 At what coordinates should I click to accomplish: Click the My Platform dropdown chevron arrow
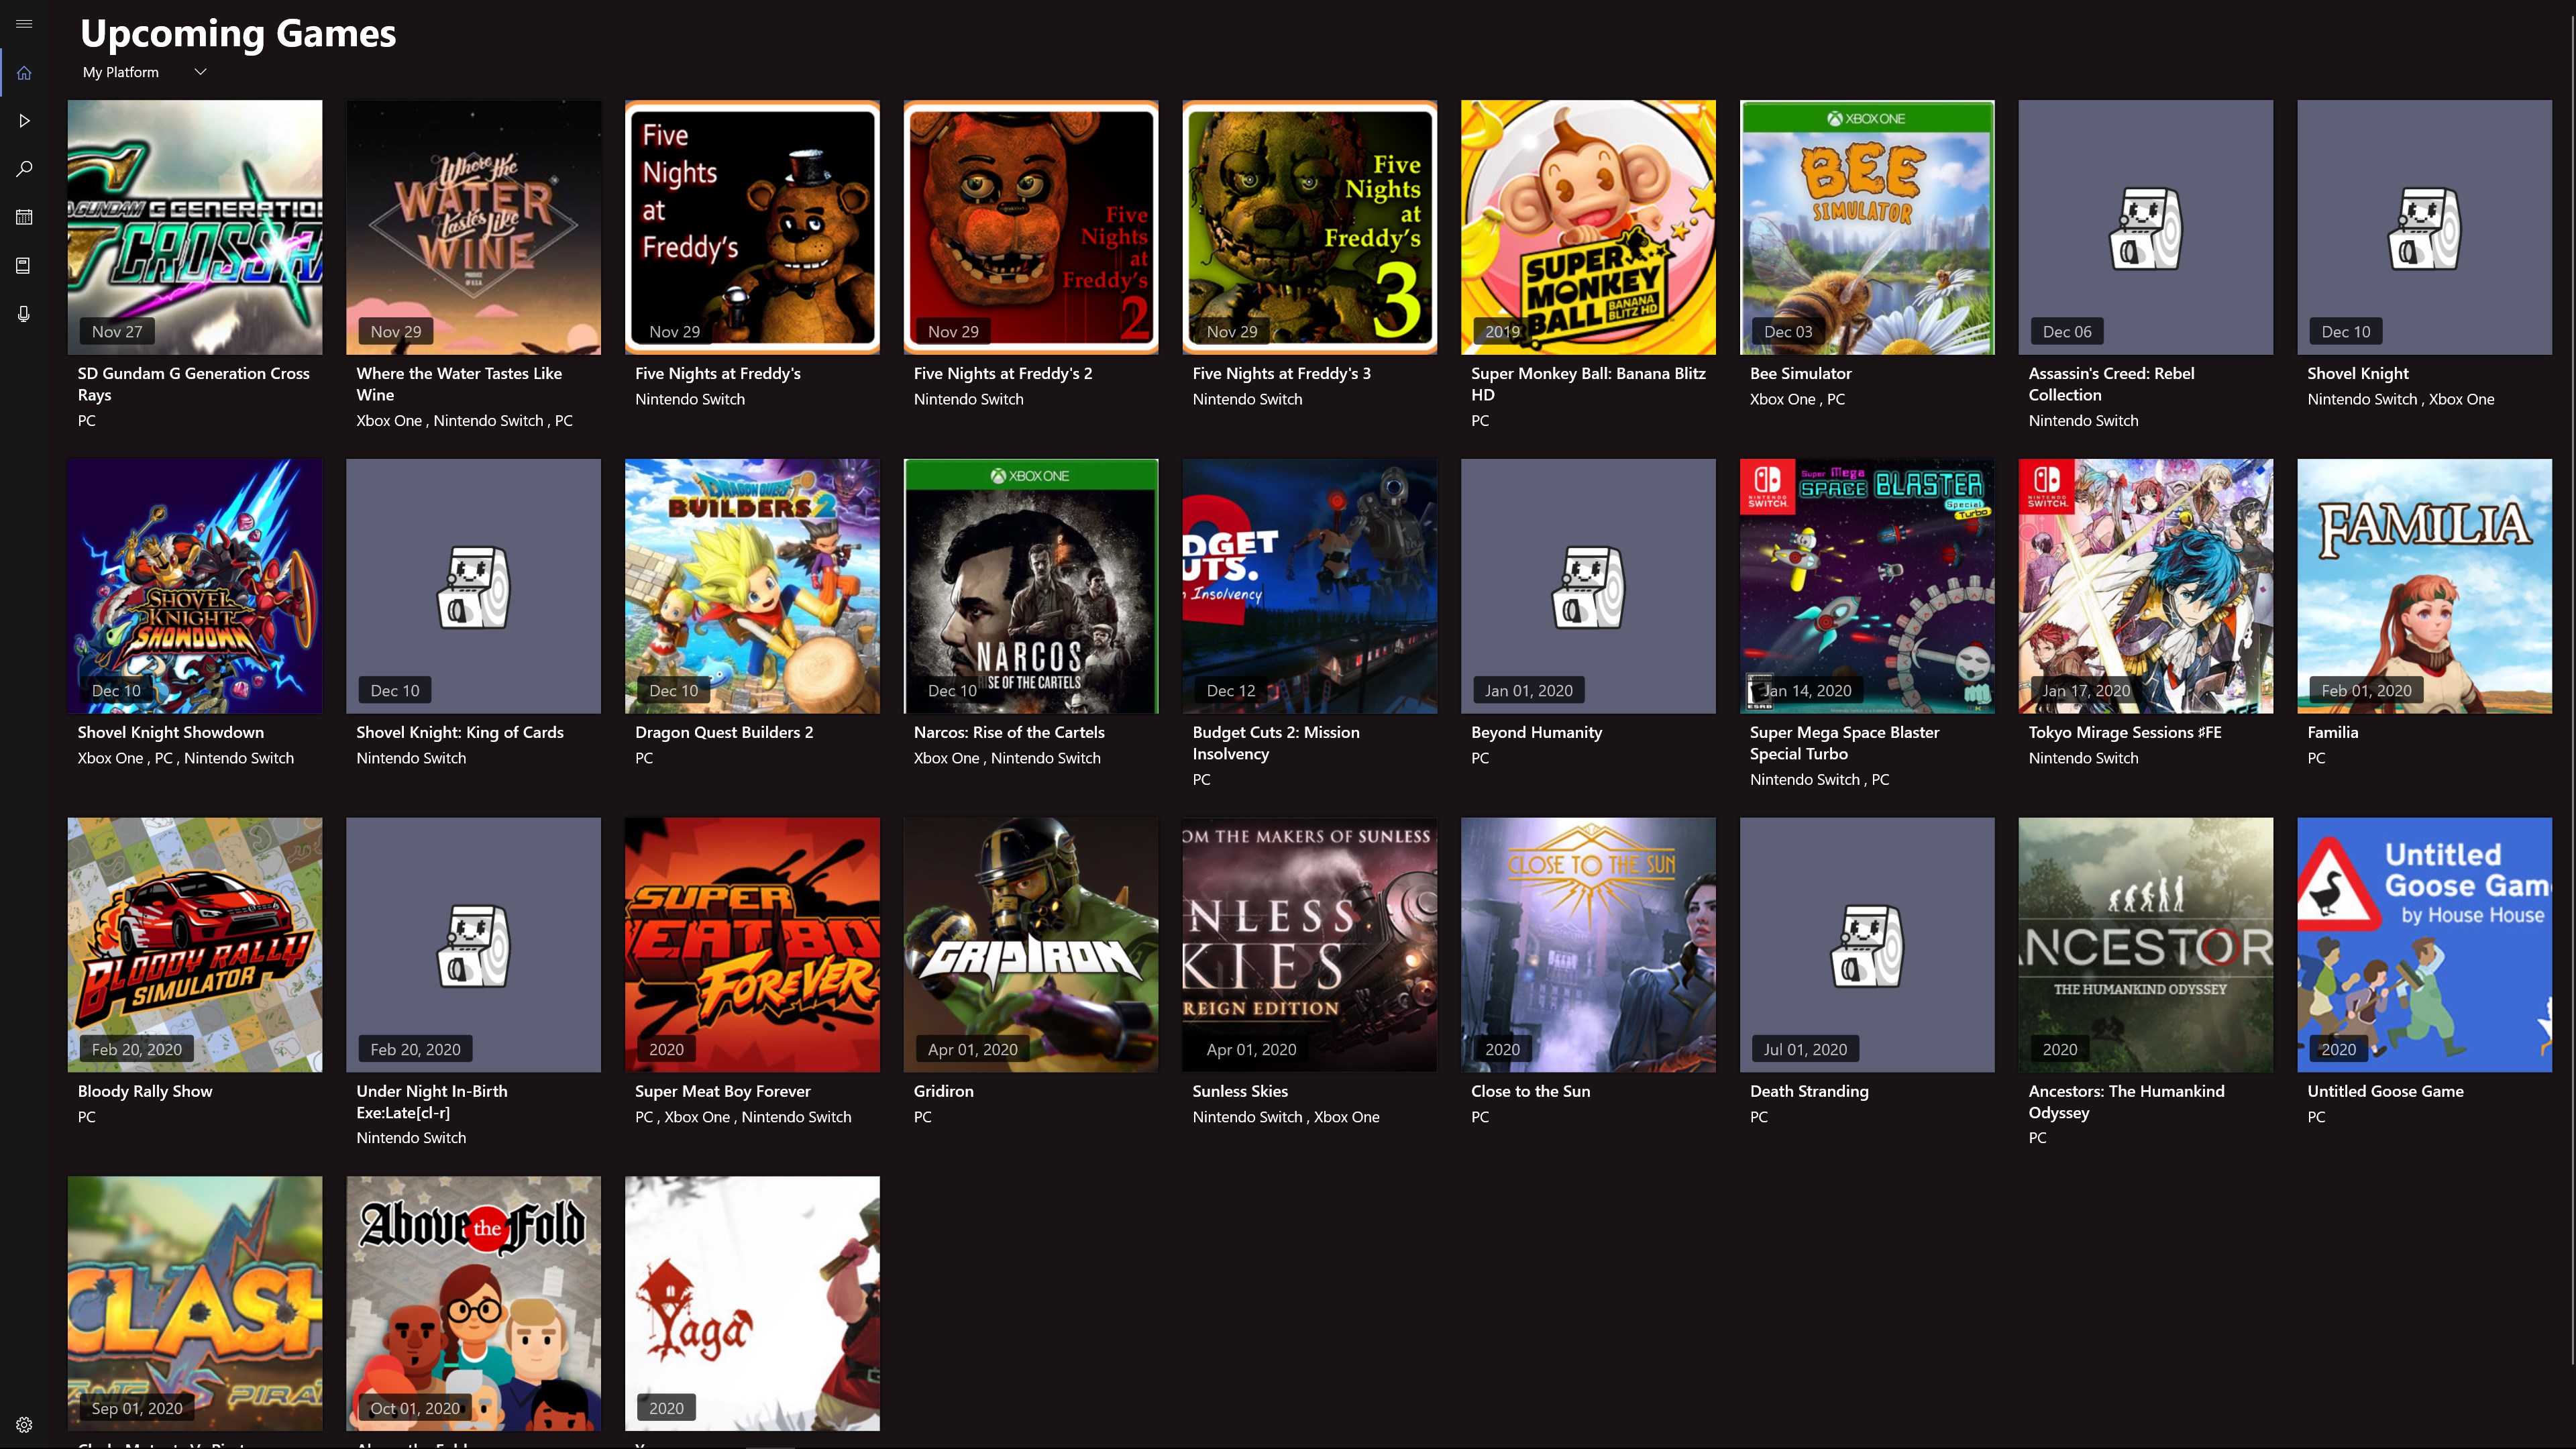pos(200,72)
